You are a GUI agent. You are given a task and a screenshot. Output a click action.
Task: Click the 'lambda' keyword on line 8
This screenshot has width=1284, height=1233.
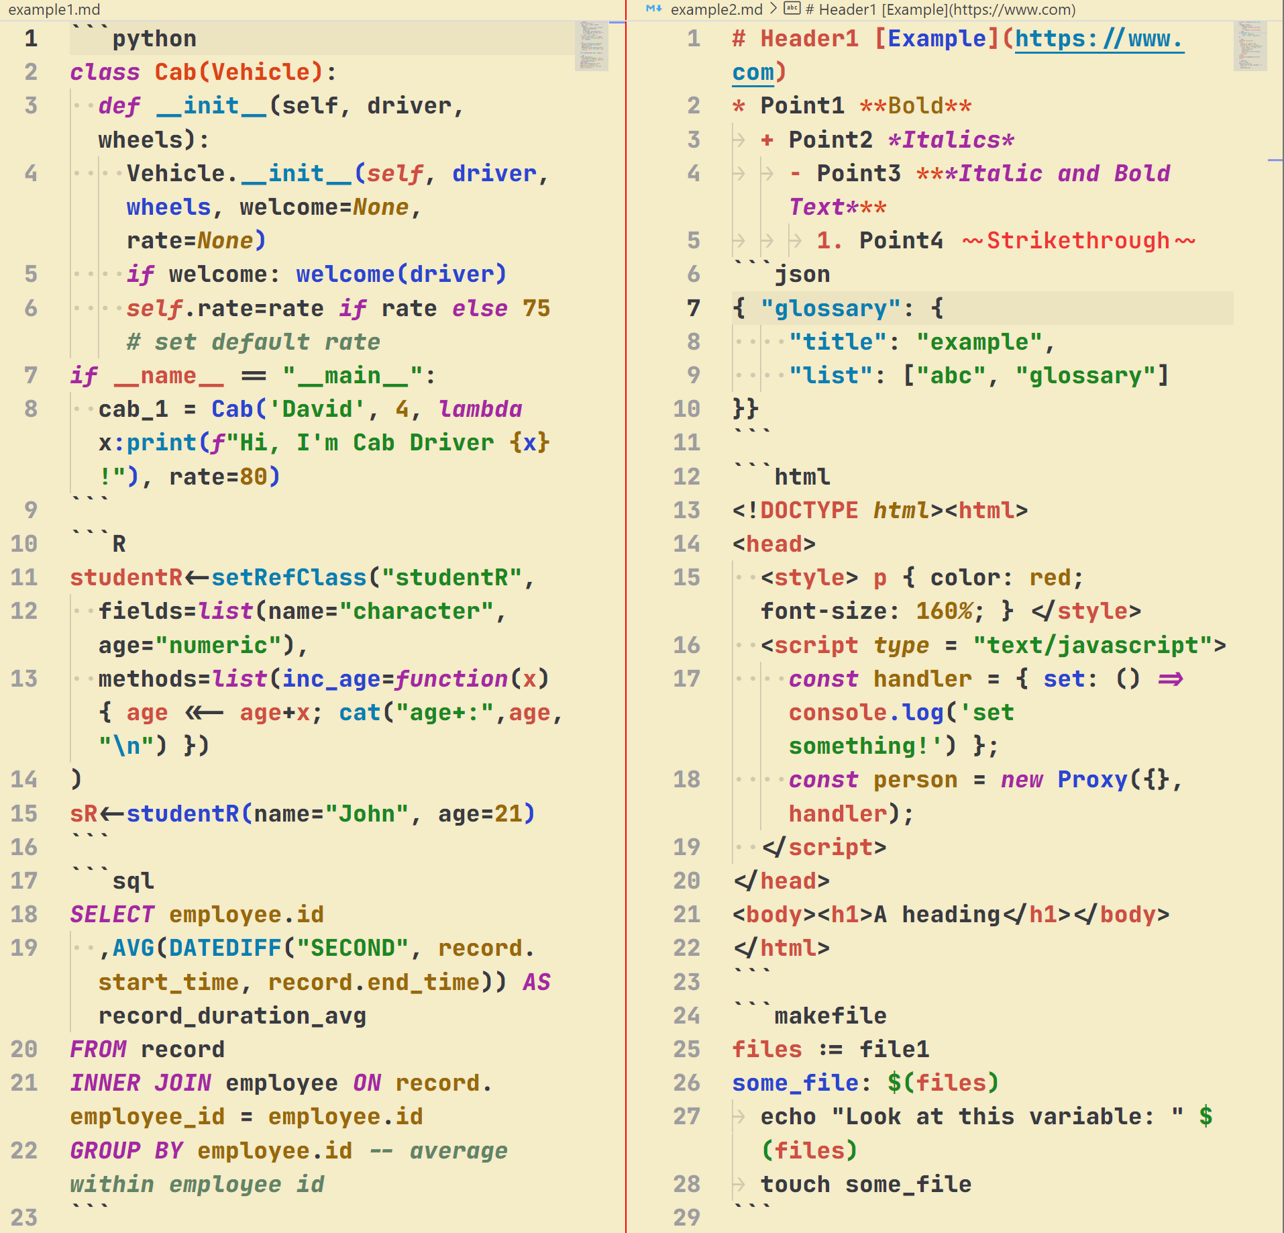point(480,409)
